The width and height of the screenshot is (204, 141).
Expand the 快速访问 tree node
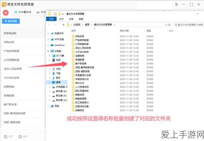coord(48,33)
